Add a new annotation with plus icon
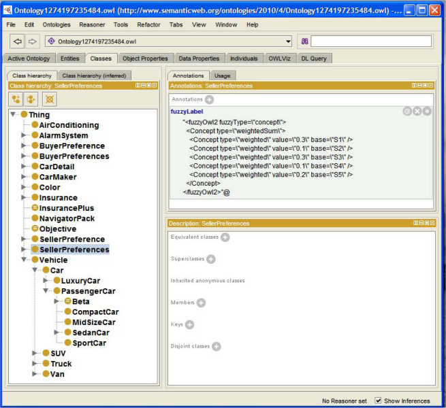 coord(209,99)
